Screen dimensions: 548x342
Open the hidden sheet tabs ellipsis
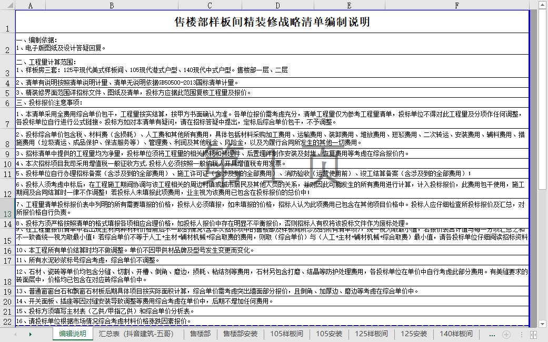pyautogui.click(x=492, y=335)
